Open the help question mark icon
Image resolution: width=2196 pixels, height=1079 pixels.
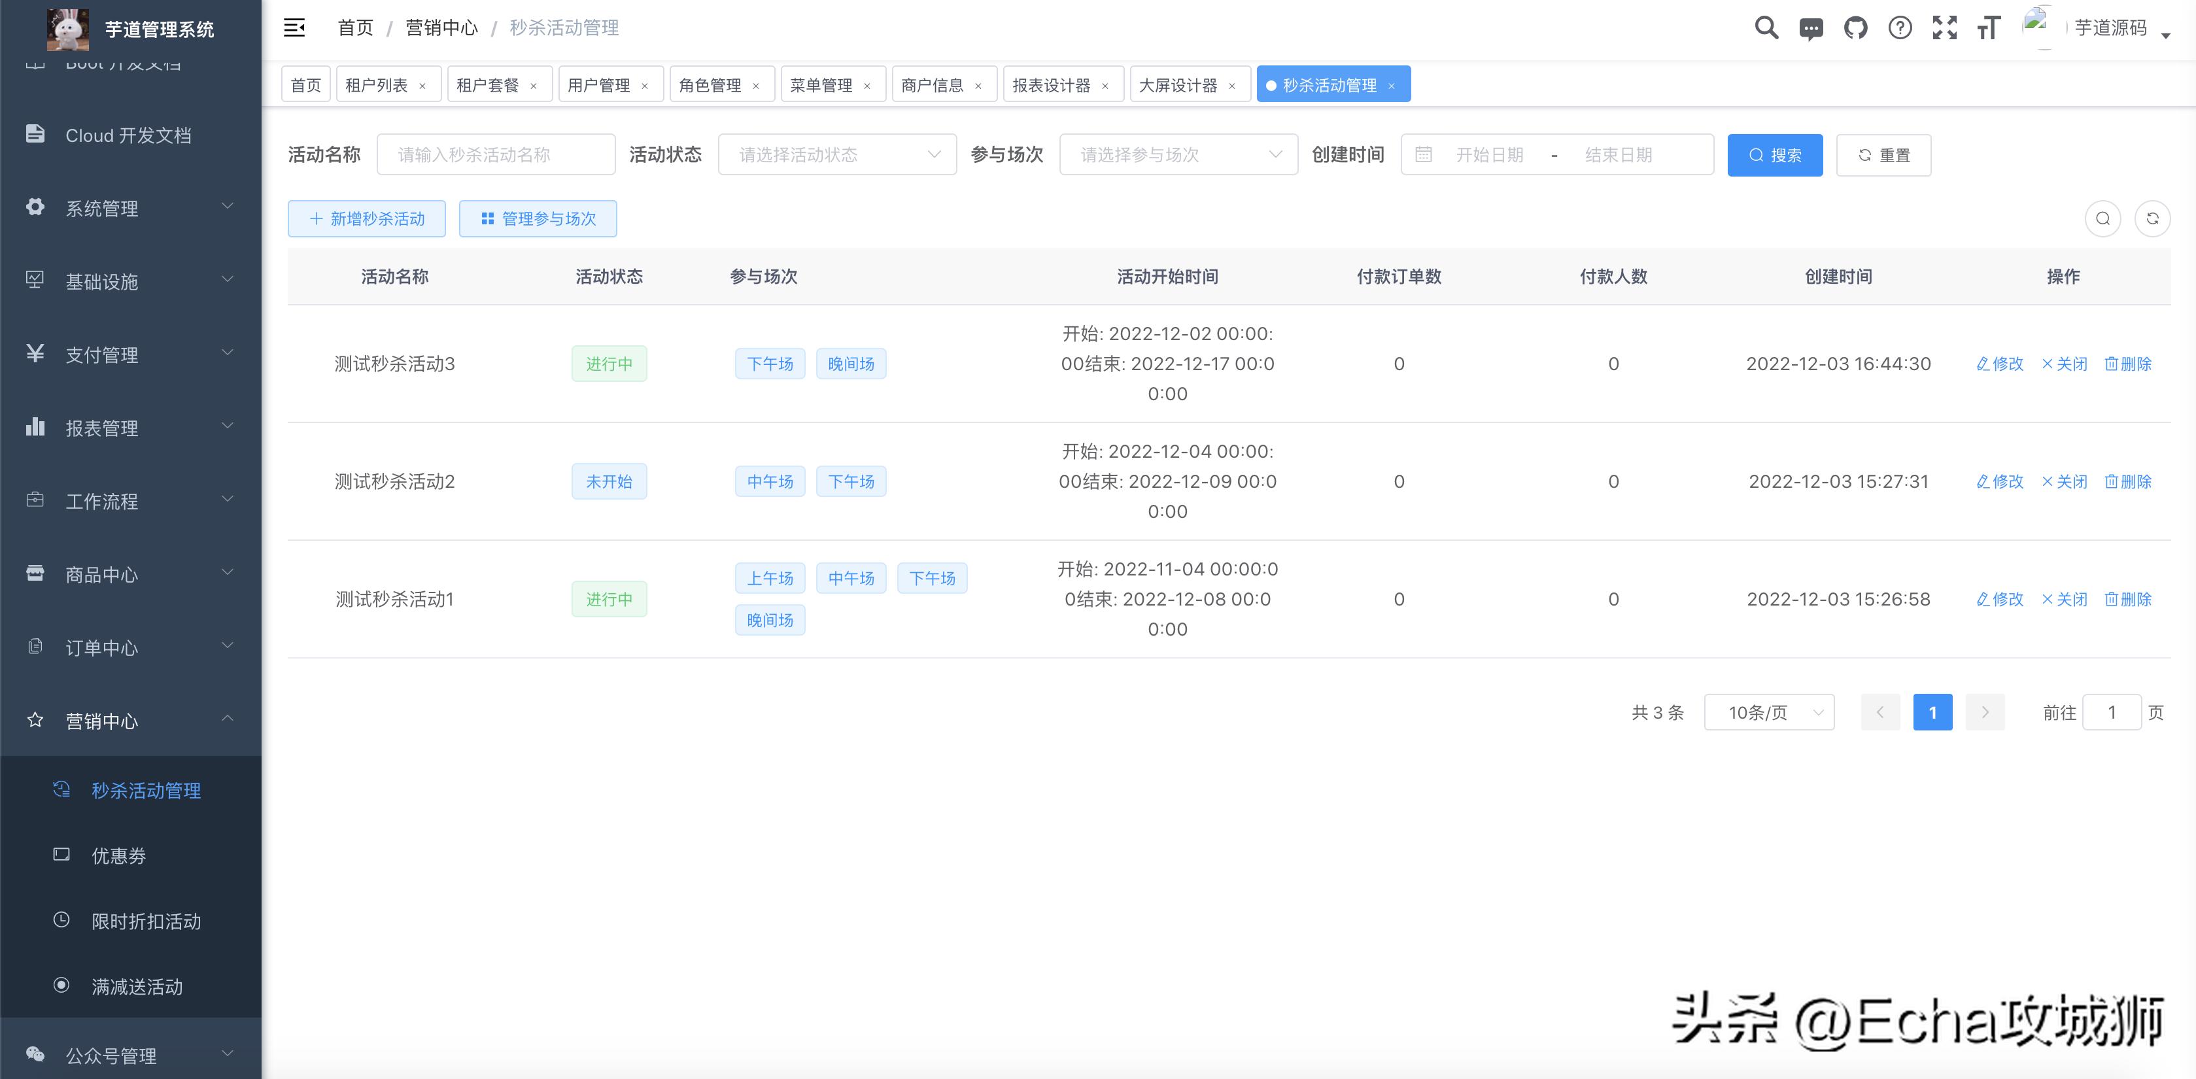[1900, 27]
